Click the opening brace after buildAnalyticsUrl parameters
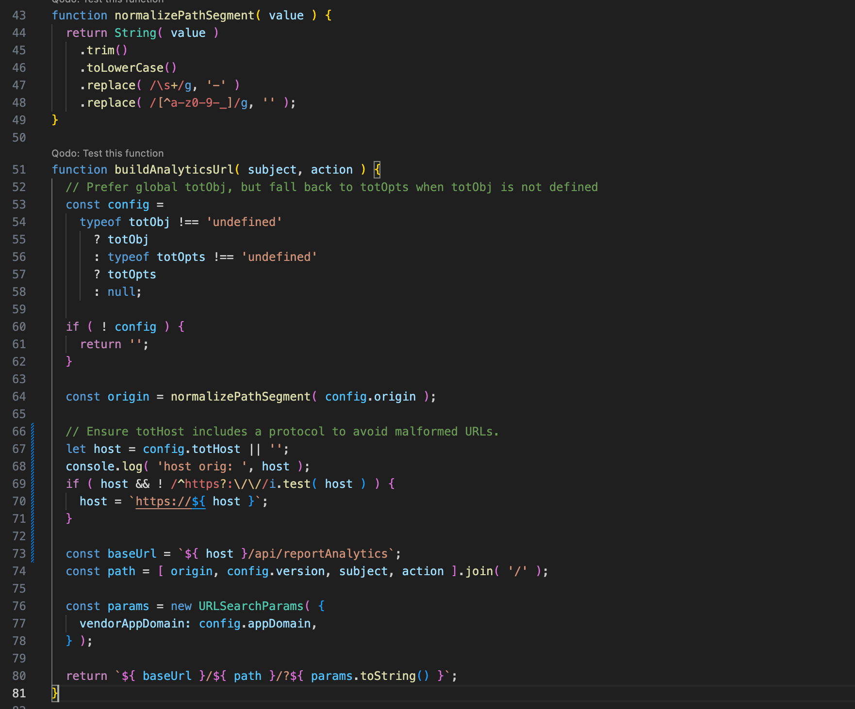 pos(377,170)
